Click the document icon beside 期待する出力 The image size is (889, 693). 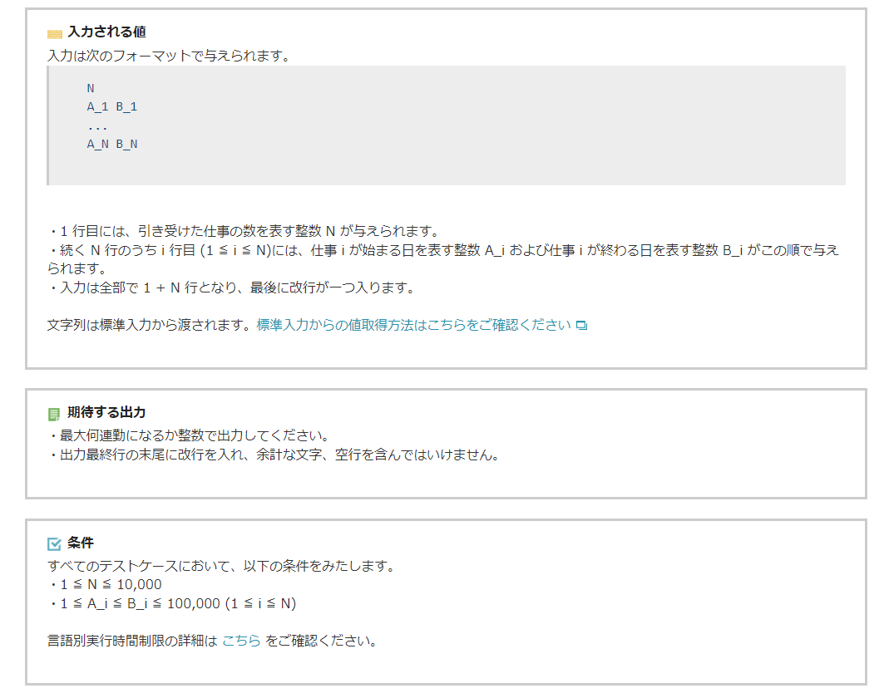(55, 413)
